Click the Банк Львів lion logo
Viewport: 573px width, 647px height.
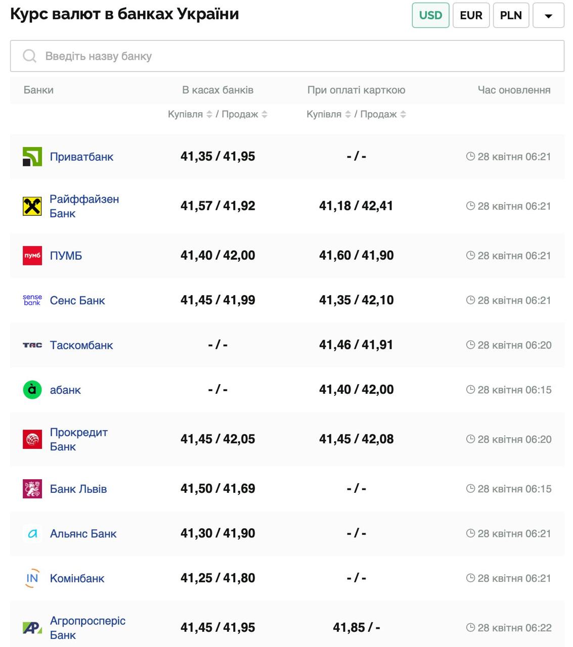[x=32, y=489]
